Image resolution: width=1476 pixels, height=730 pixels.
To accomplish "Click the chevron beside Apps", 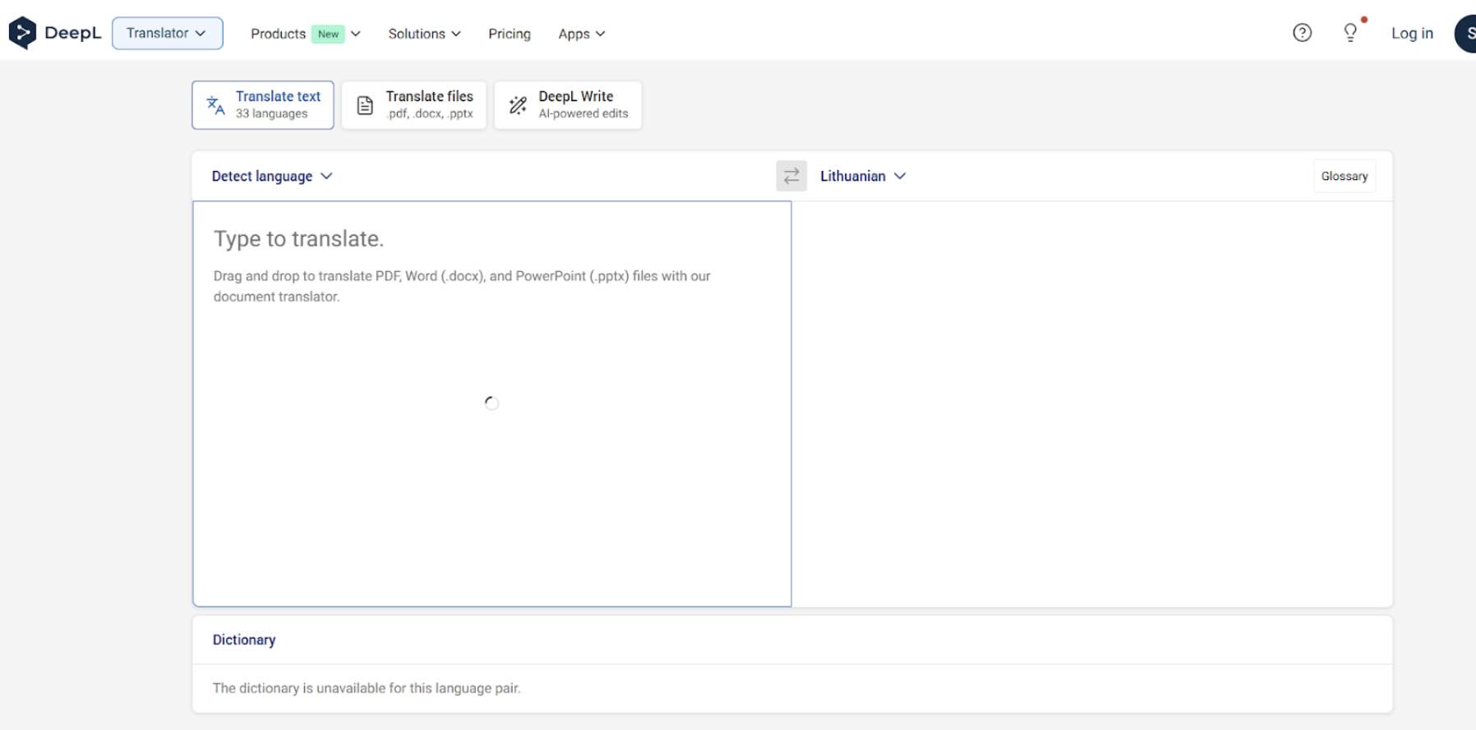I will (601, 34).
